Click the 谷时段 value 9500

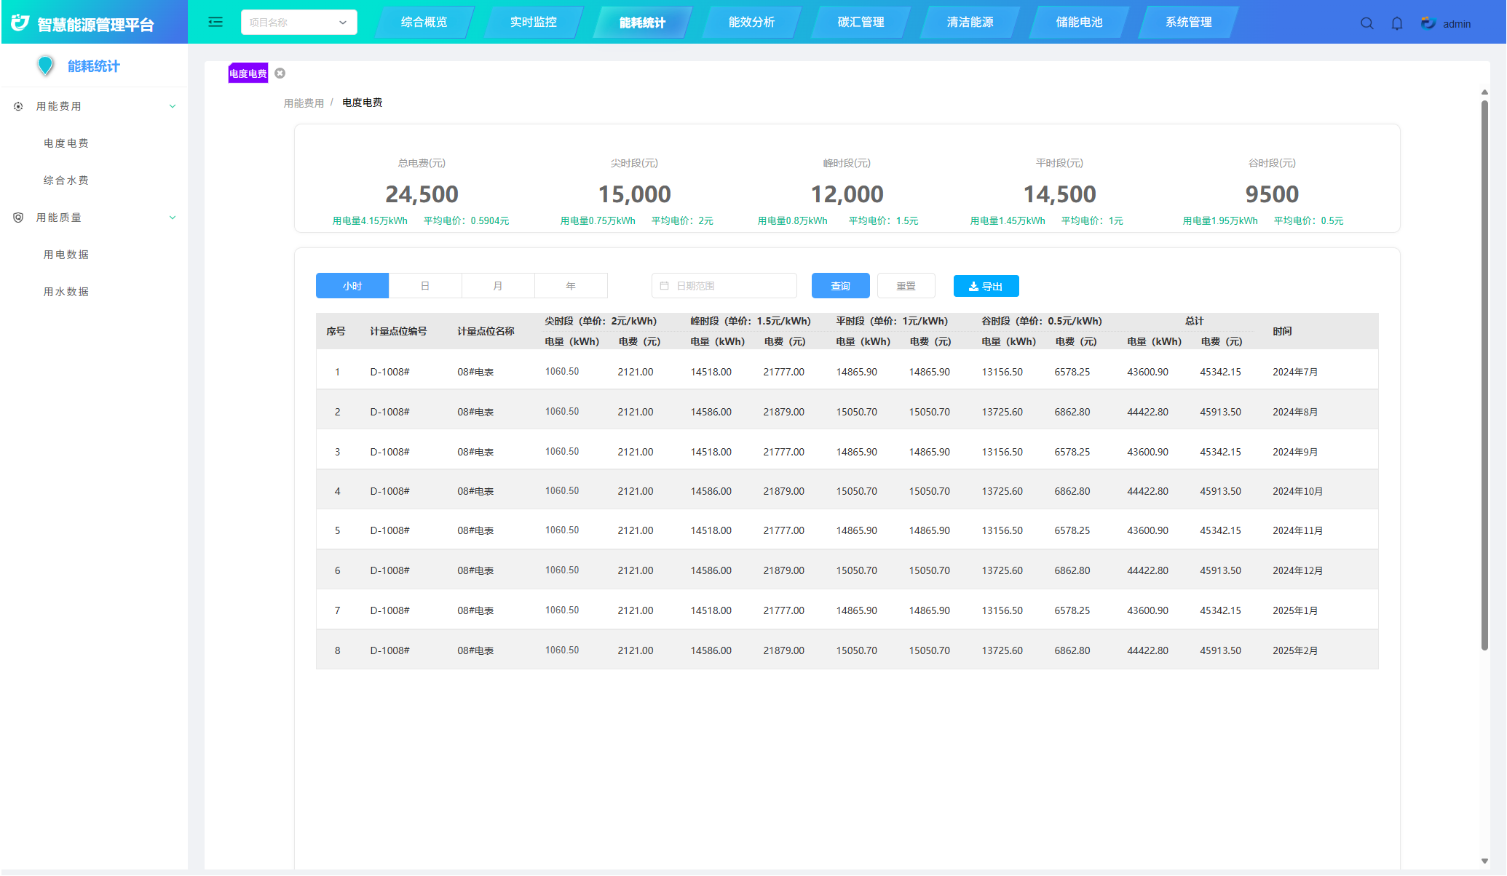(x=1272, y=194)
